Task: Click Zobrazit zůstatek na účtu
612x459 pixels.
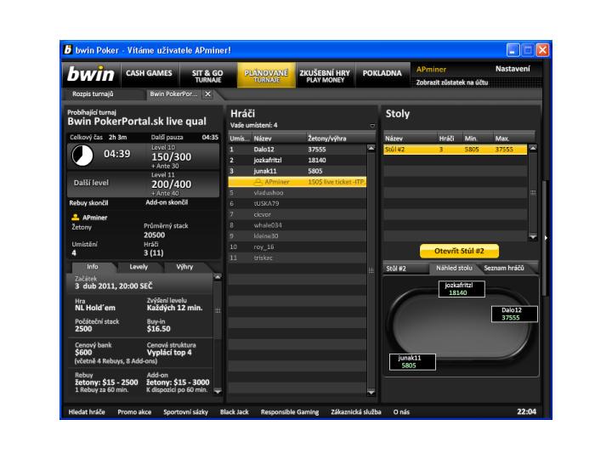Action: tap(452, 82)
